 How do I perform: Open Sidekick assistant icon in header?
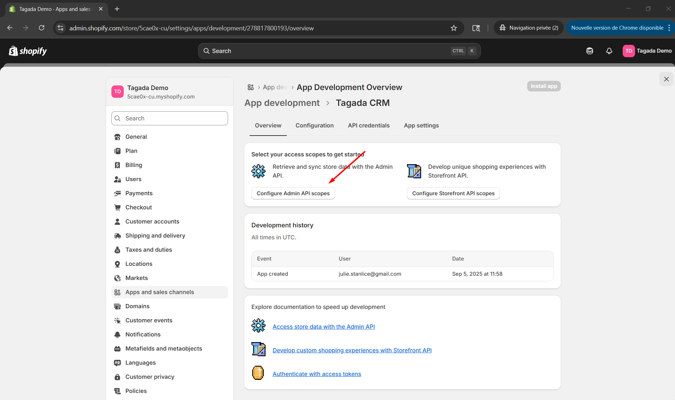pos(589,51)
